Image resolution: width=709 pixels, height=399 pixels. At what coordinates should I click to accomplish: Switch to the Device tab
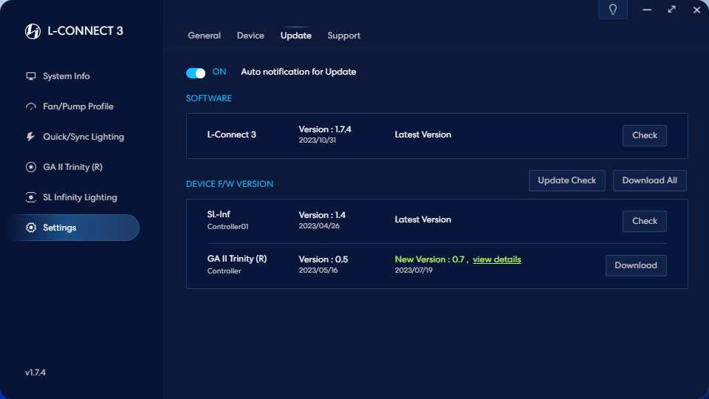[x=250, y=35]
